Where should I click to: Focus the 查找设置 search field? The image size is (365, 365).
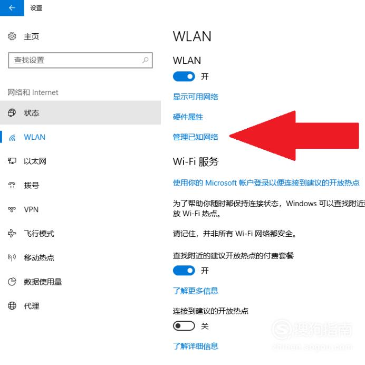tap(80, 60)
